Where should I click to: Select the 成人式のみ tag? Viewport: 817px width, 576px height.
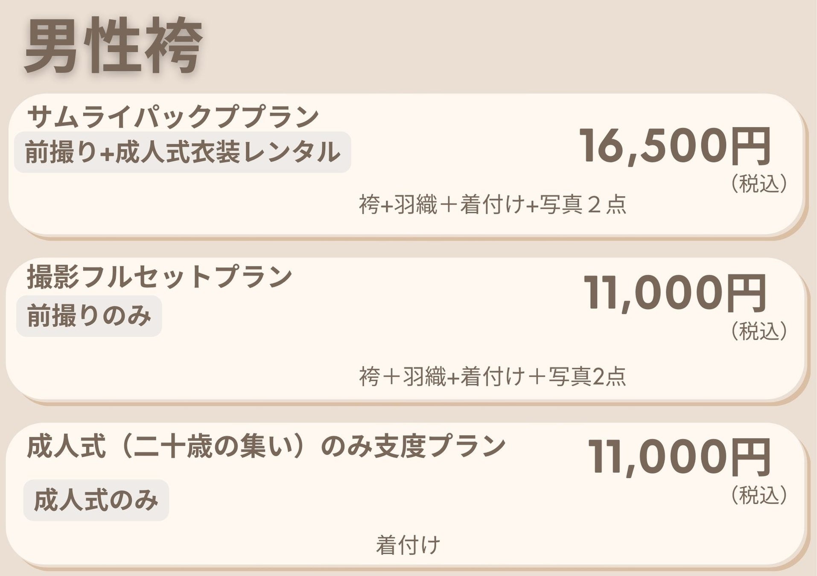pyautogui.click(x=96, y=500)
